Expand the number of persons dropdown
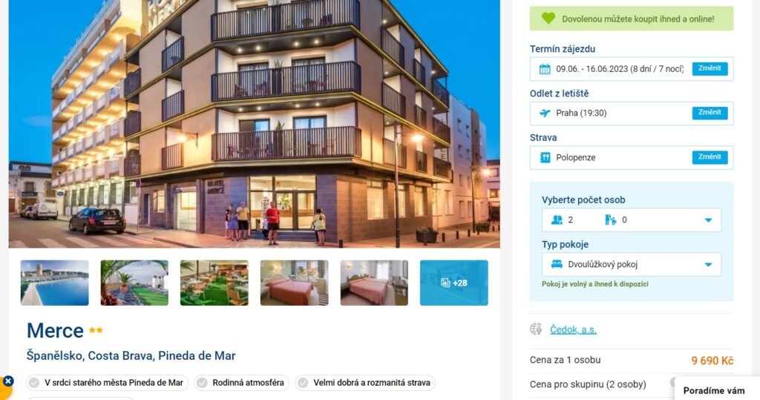This screenshot has width=760, height=400. 708,220
